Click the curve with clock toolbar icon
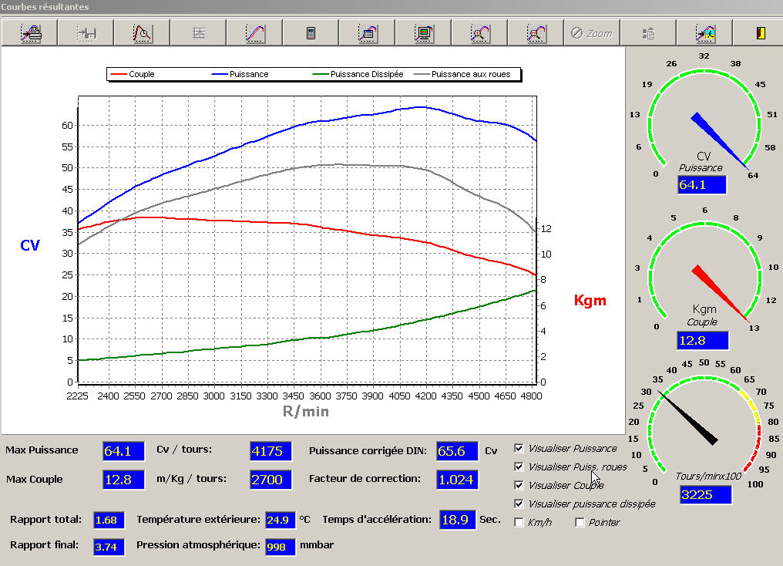This screenshot has width=783, height=566. 142,33
